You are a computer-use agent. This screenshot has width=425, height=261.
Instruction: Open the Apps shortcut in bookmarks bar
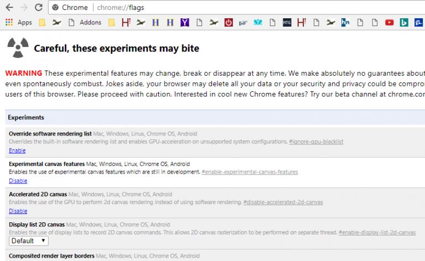pyautogui.click(x=19, y=23)
